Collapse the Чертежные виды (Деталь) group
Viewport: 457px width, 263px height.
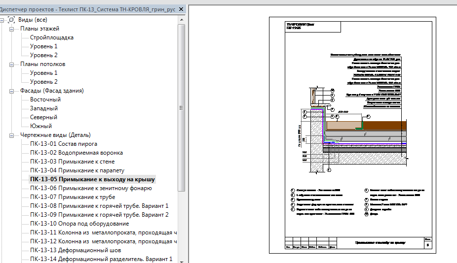11,135
